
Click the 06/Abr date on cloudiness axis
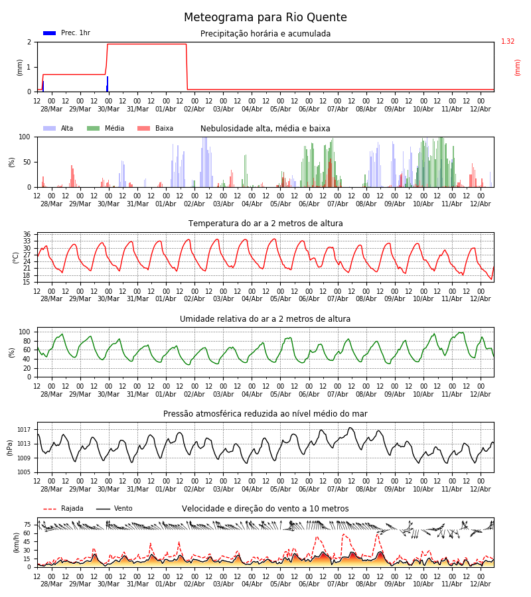pyautogui.click(x=309, y=204)
